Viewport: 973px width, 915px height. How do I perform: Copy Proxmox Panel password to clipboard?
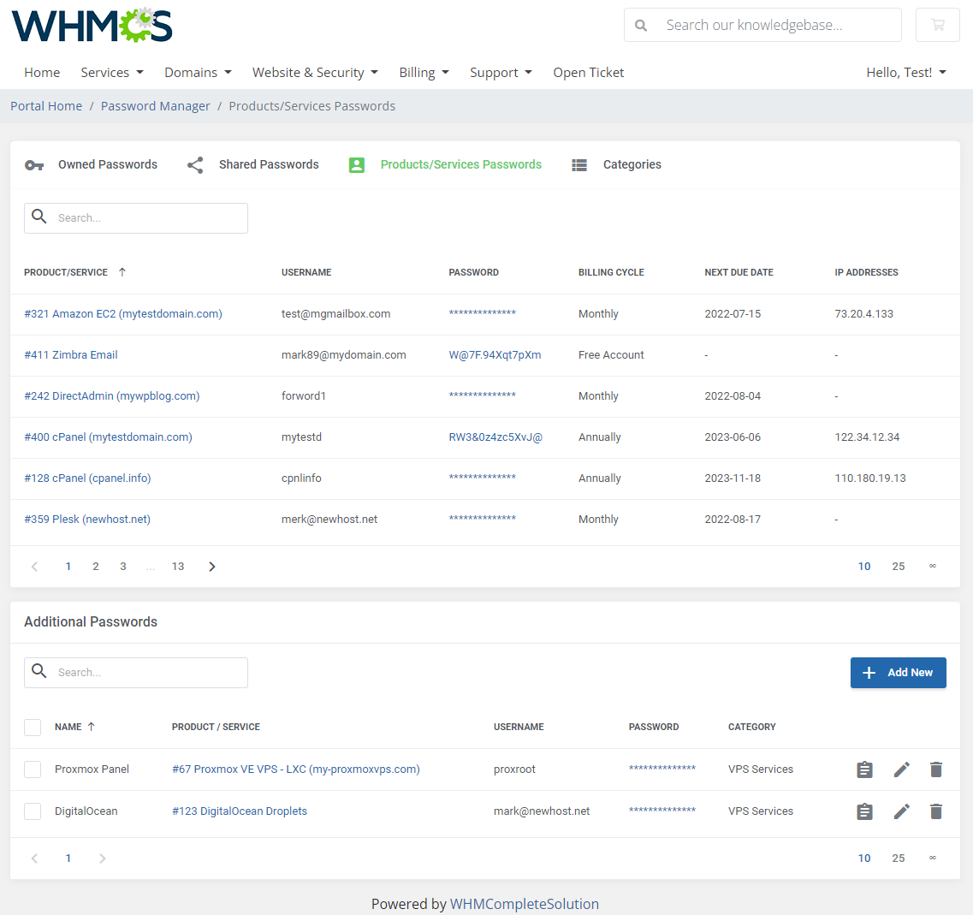864,769
